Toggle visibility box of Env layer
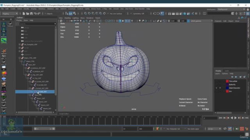The image size is (250, 140). pos(216,91)
